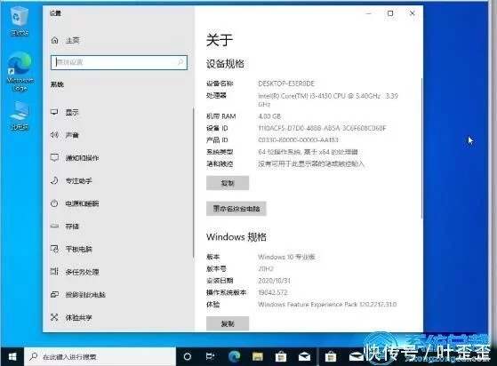Image resolution: width=497 pixels, height=366 pixels.
Task: Click the About page vertical scrollbar
Action: (421, 148)
